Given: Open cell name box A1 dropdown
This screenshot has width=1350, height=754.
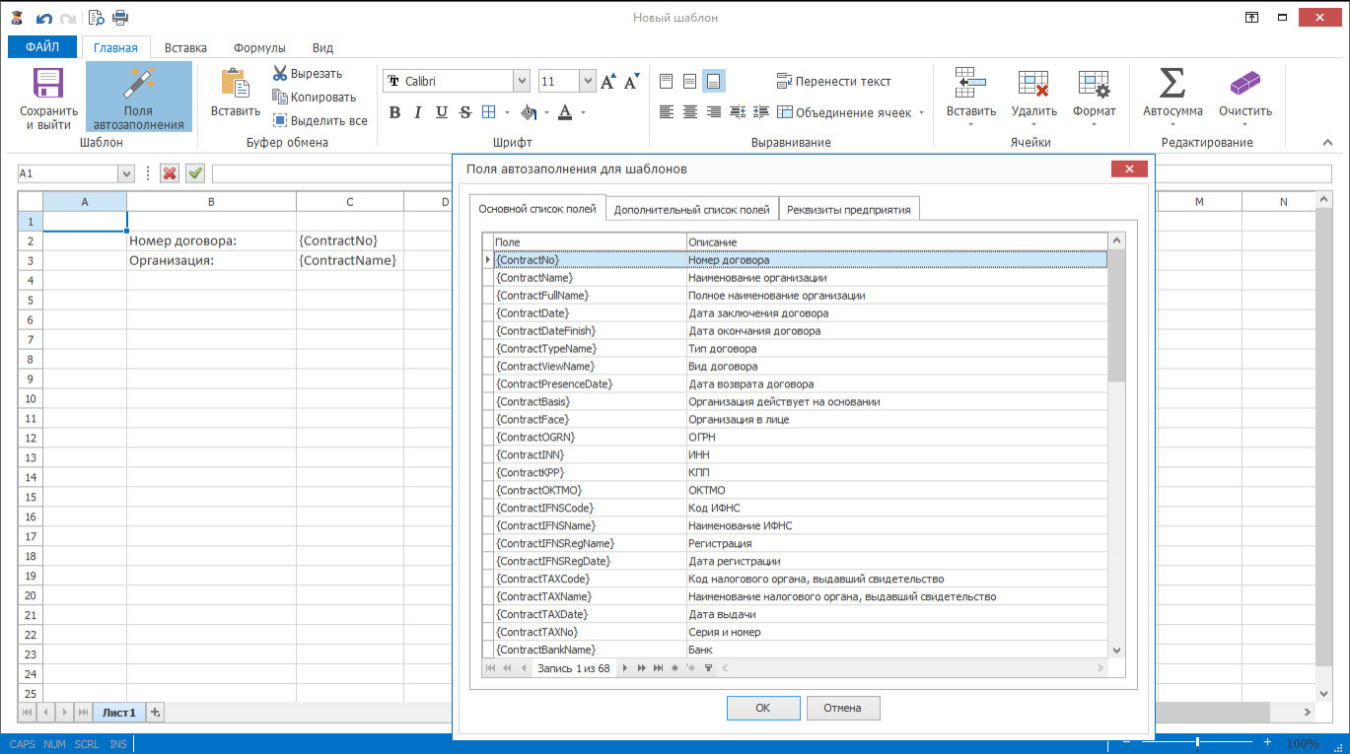Looking at the screenshot, I should (125, 173).
